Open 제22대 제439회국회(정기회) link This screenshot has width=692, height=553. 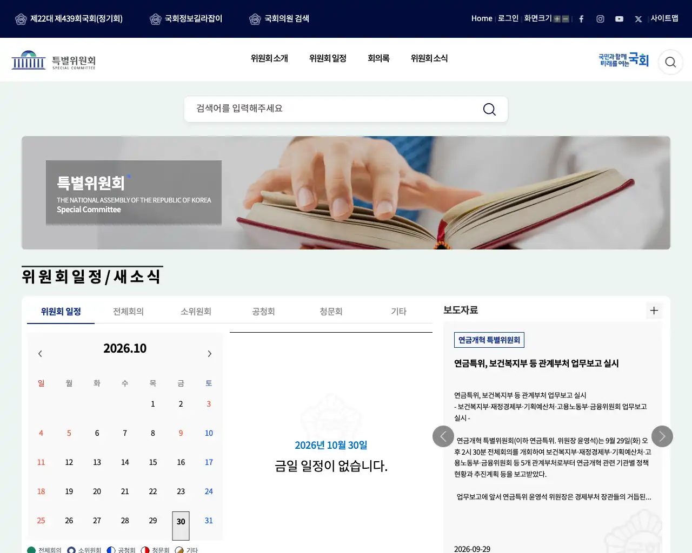pos(69,19)
